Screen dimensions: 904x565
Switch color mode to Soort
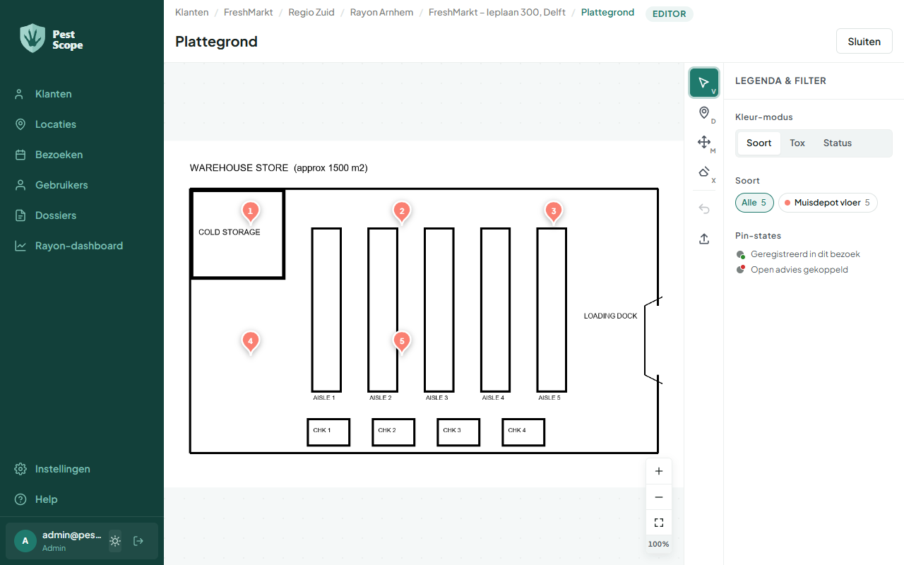pos(759,143)
